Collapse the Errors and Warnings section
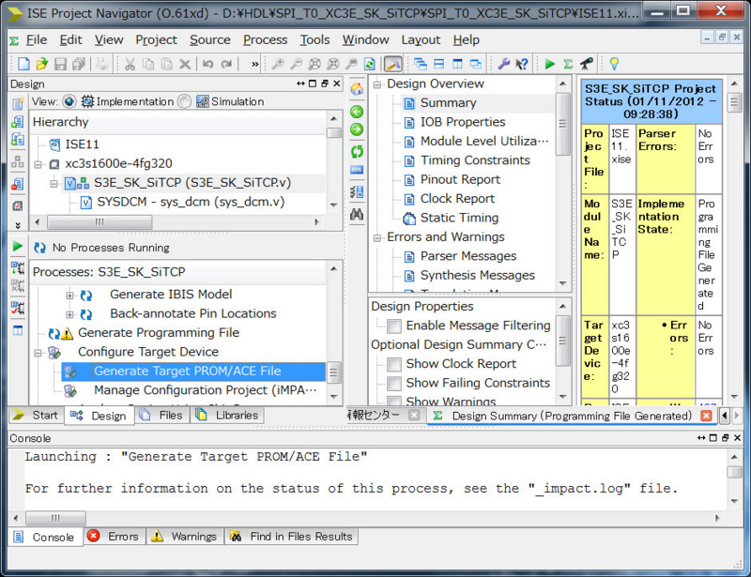 (377, 238)
